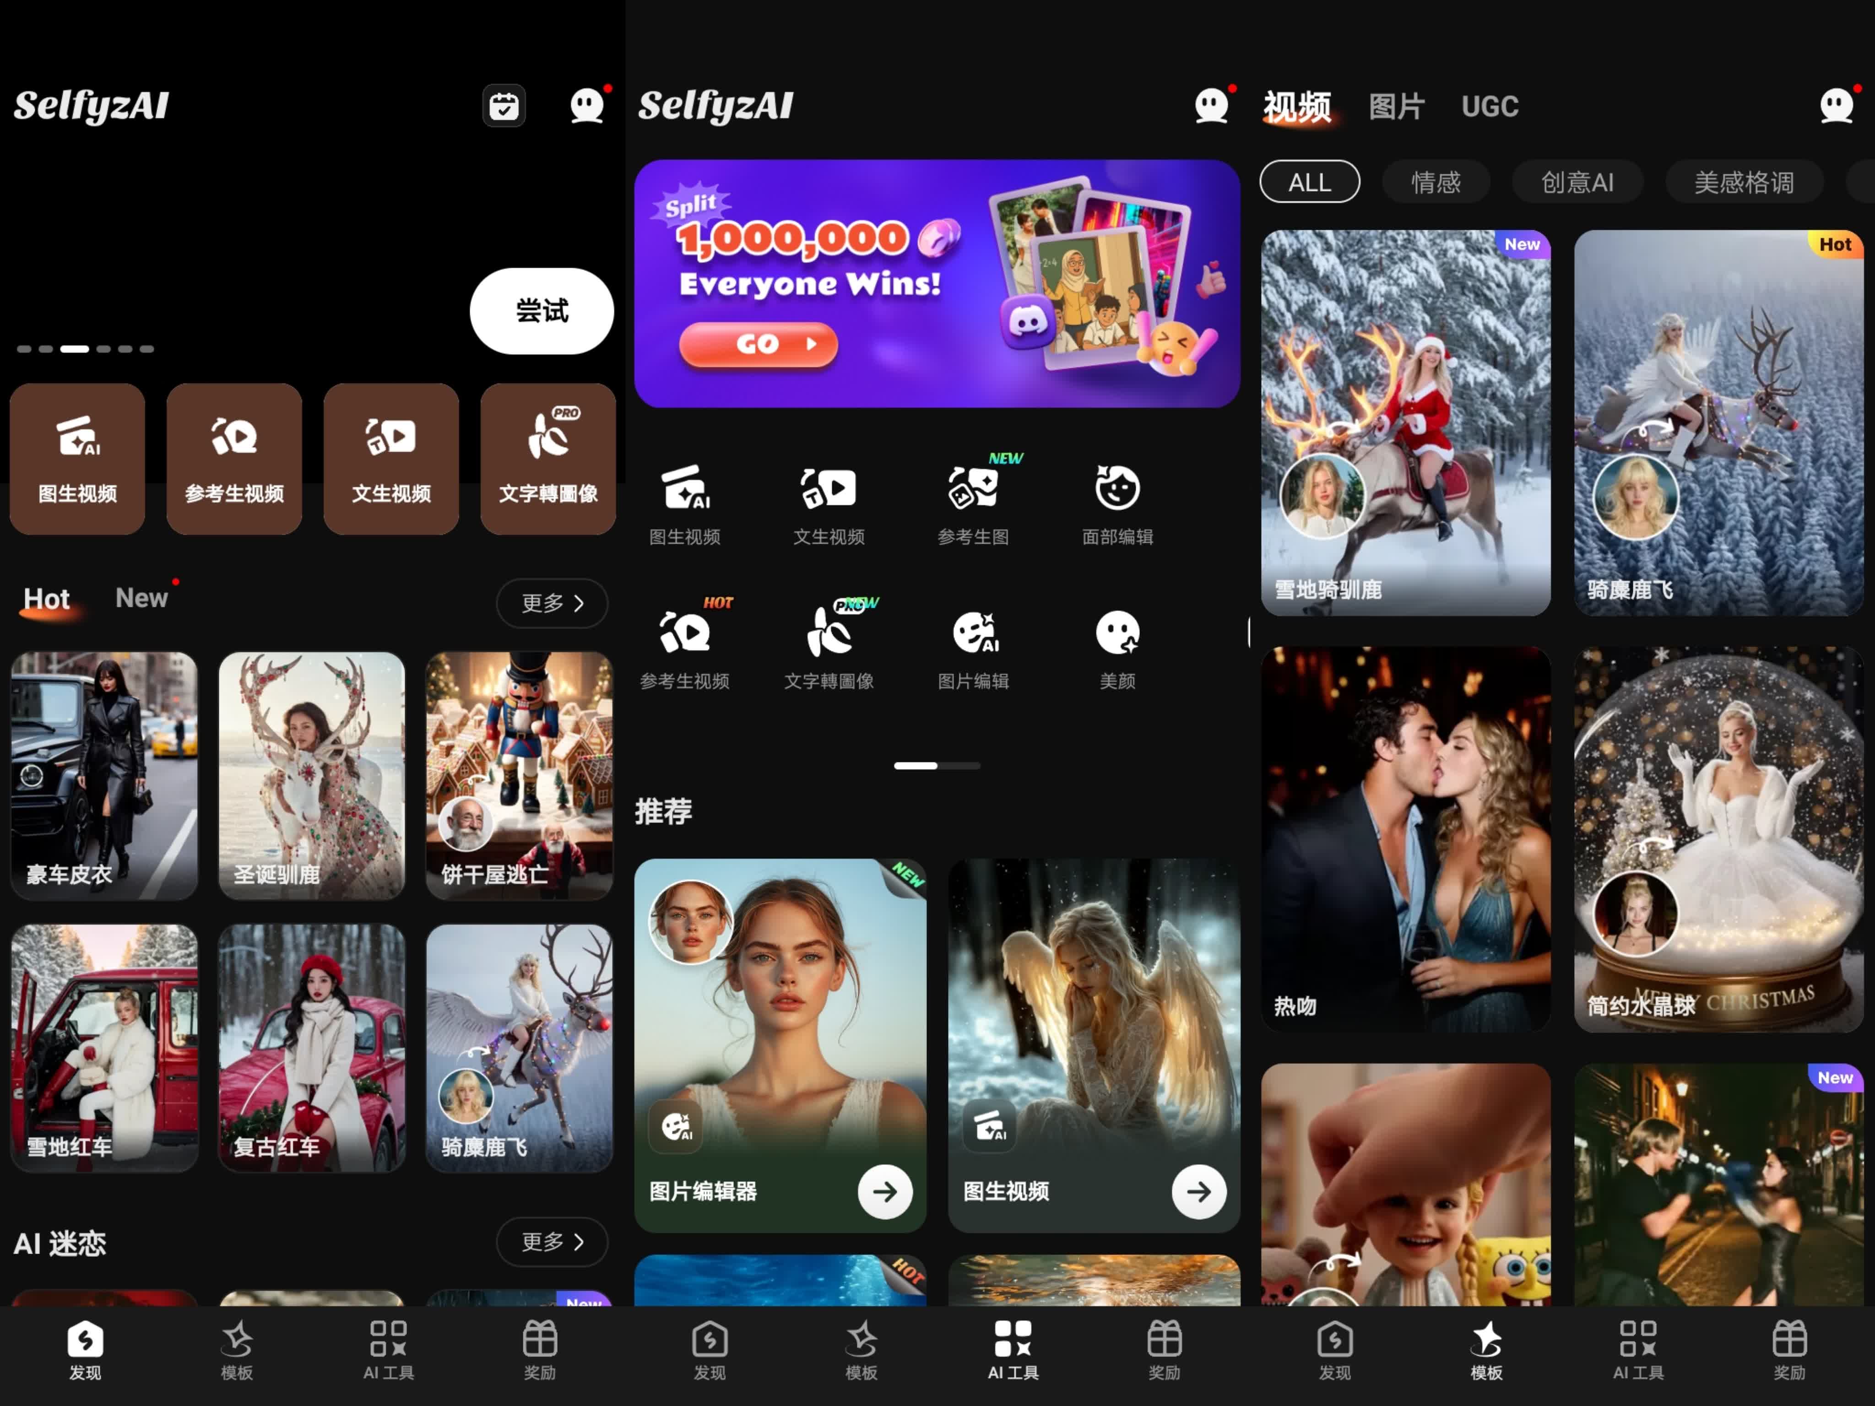This screenshot has width=1875, height=1406.
Task: Tap the brown 文生视频 tile
Action: point(391,459)
